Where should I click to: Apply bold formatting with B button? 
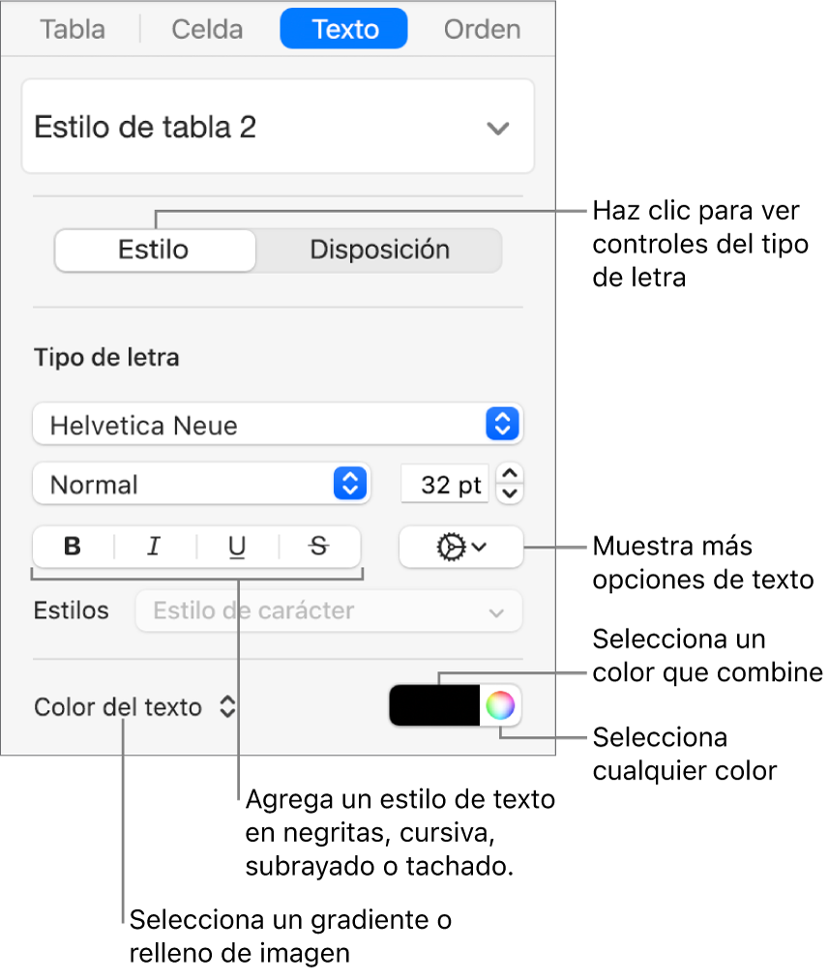(73, 547)
